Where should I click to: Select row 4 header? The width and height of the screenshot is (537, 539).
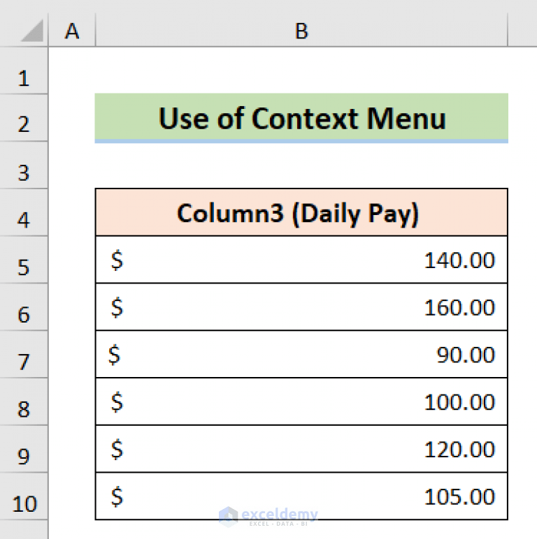pyautogui.click(x=24, y=212)
